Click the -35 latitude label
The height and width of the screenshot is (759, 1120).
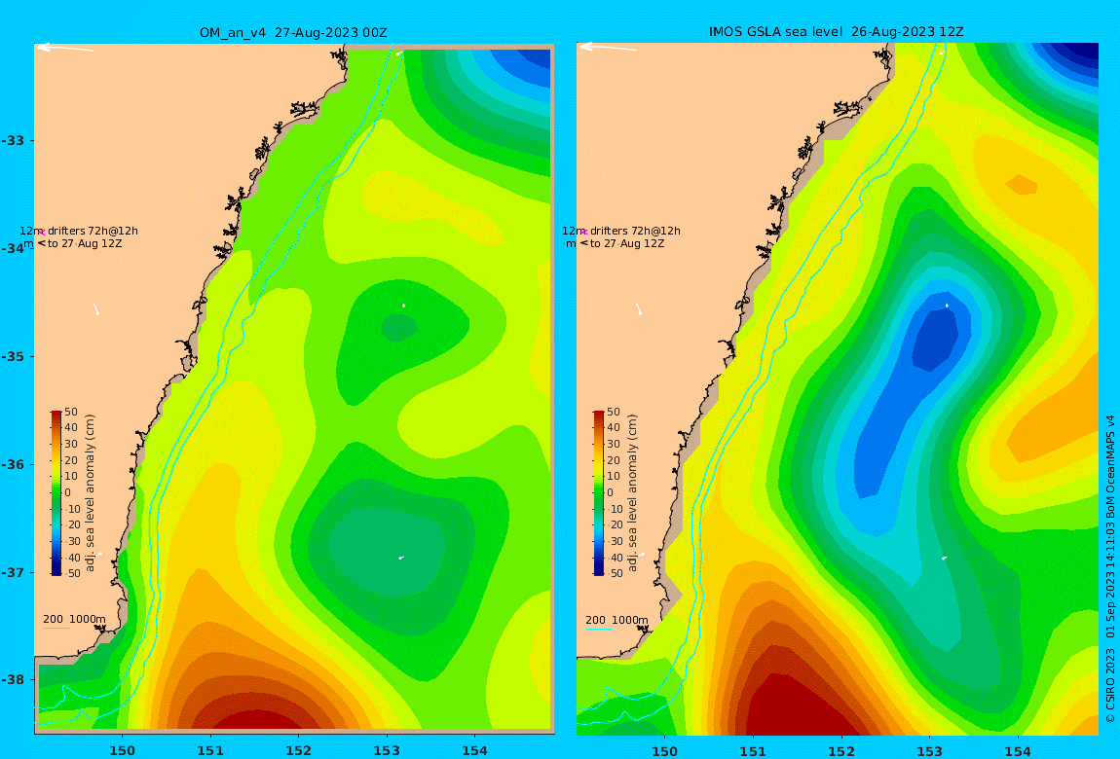coord(13,357)
